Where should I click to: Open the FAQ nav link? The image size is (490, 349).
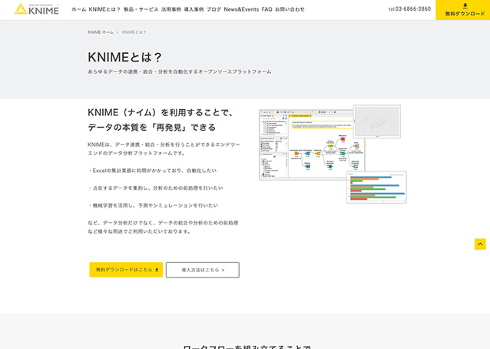(x=267, y=9)
